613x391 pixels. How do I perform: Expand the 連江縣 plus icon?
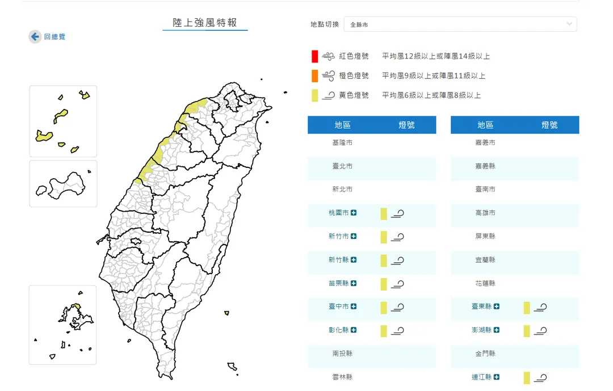[497, 377]
